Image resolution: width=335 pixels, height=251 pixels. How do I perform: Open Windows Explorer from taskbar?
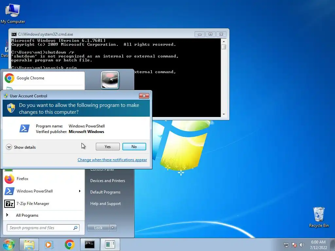pos(29,244)
